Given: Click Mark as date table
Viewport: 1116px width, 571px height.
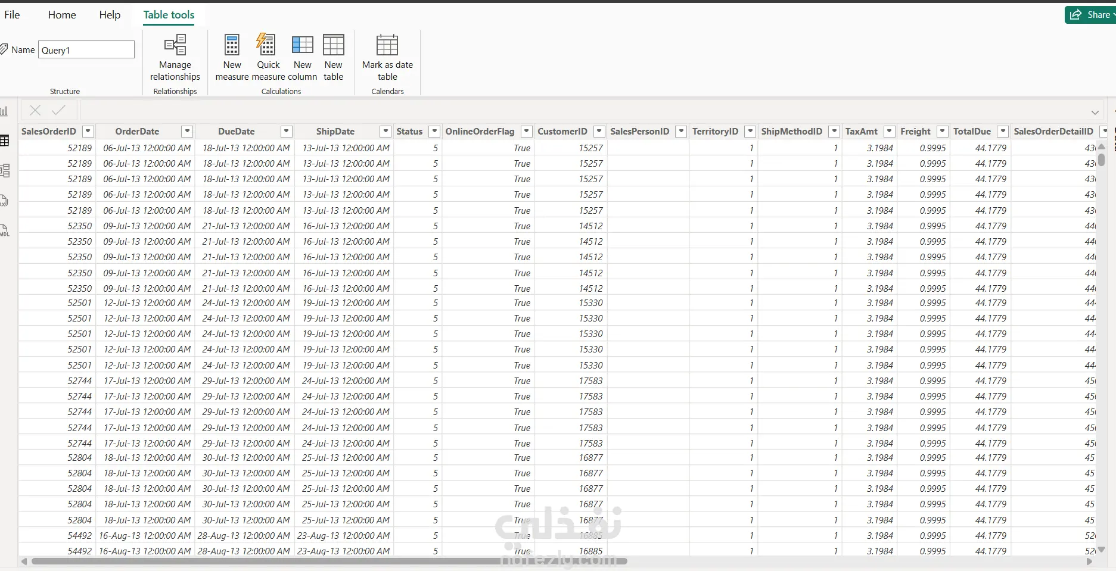Looking at the screenshot, I should pos(387,58).
